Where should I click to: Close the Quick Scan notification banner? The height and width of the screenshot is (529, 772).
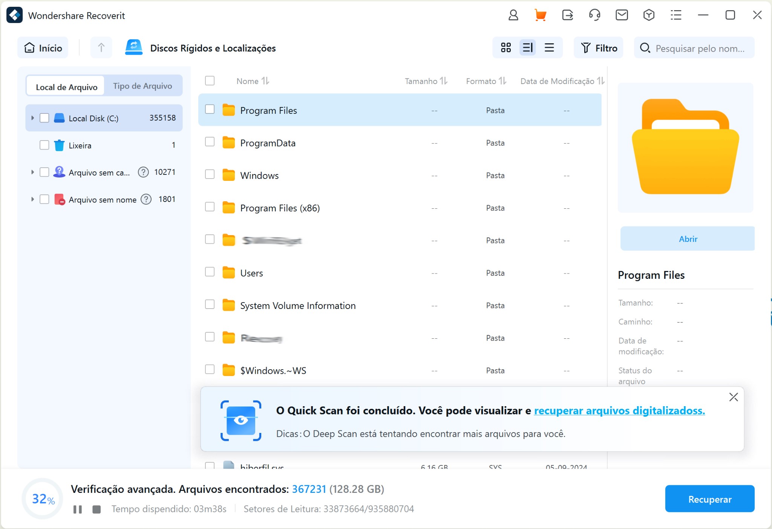(x=734, y=397)
